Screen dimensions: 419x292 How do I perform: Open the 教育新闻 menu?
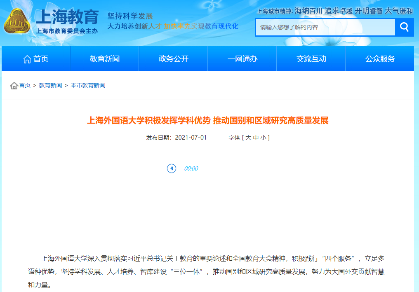click(x=104, y=59)
